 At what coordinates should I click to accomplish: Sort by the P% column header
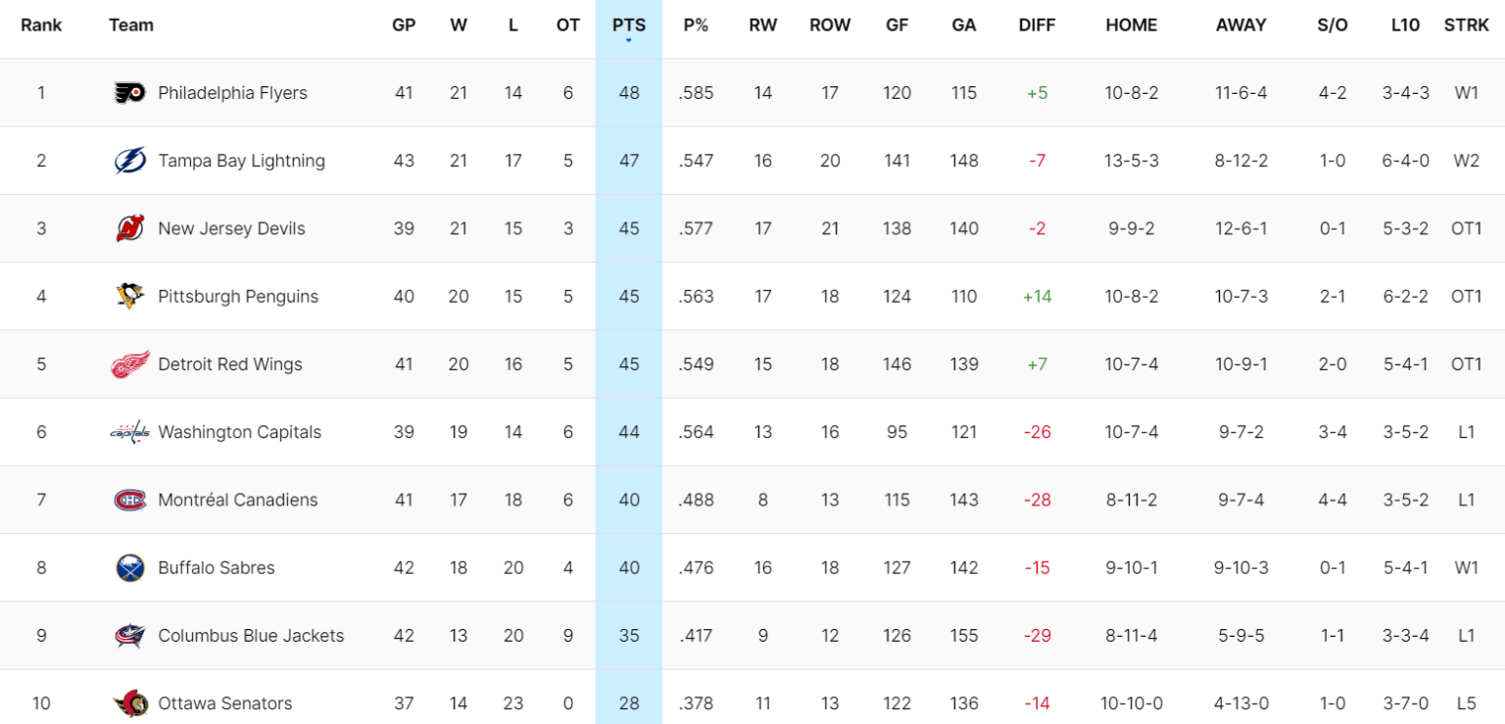tap(696, 25)
